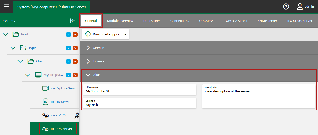Open the SNMP server tab

pyautogui.click(x=267, y=21)
